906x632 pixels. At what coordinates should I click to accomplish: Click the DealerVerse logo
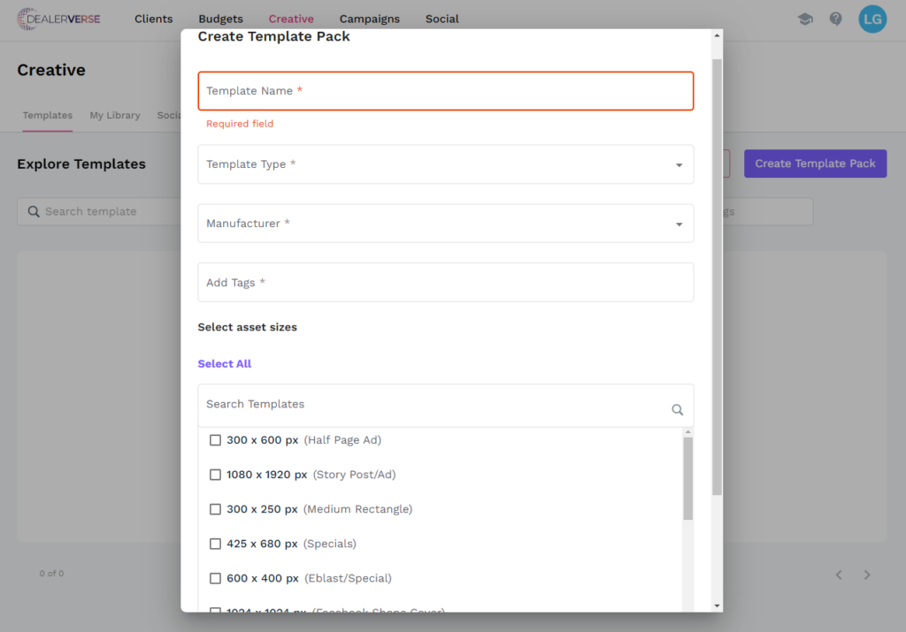tap(58, 19)
